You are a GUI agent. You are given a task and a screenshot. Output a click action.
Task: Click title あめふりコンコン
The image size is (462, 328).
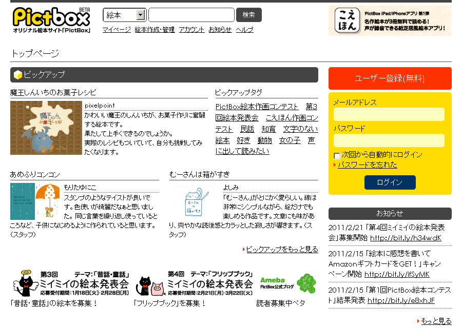[x=35, y=174]
